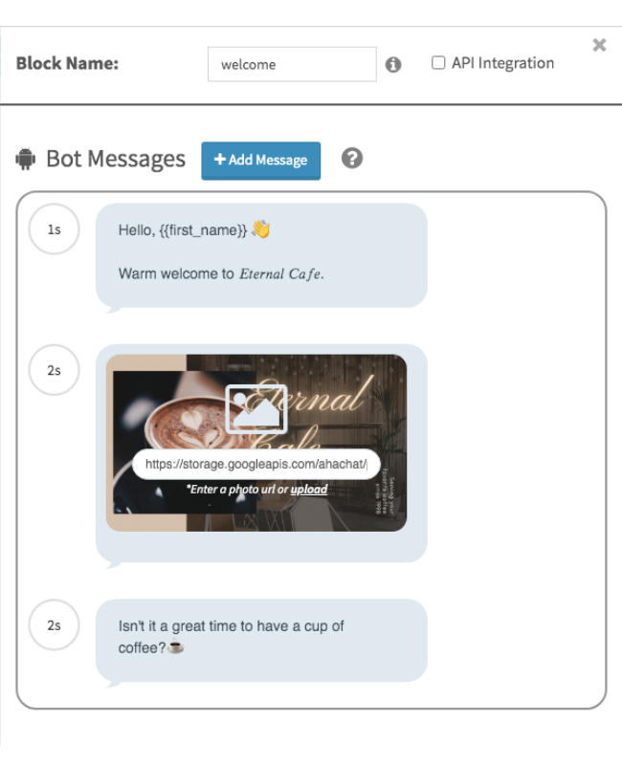The width and height of the screenshot is (622, 765).
Task: Open the 2s delay circle beside image
Action: (x=55, y=370)
